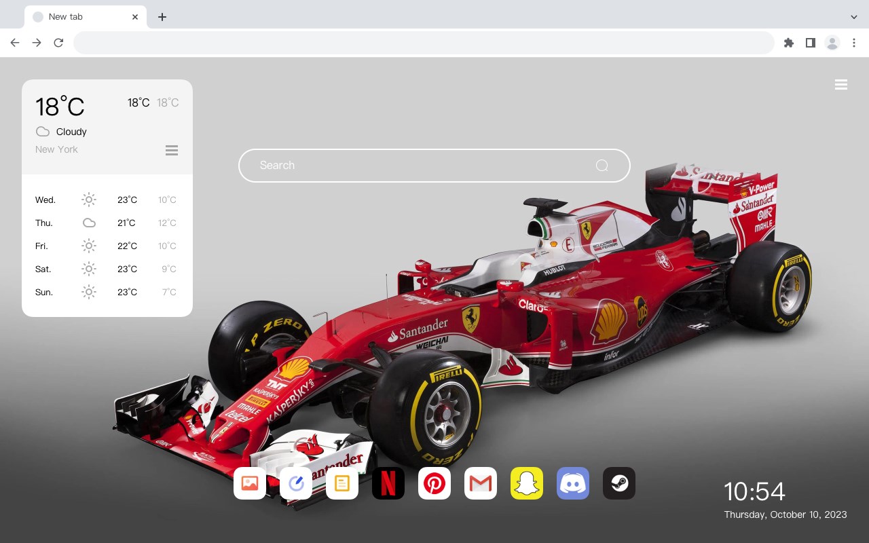Viewport: 869px width, 543px height.
Task: Click the Wed. forecast day label
Action: coord(45,200)
